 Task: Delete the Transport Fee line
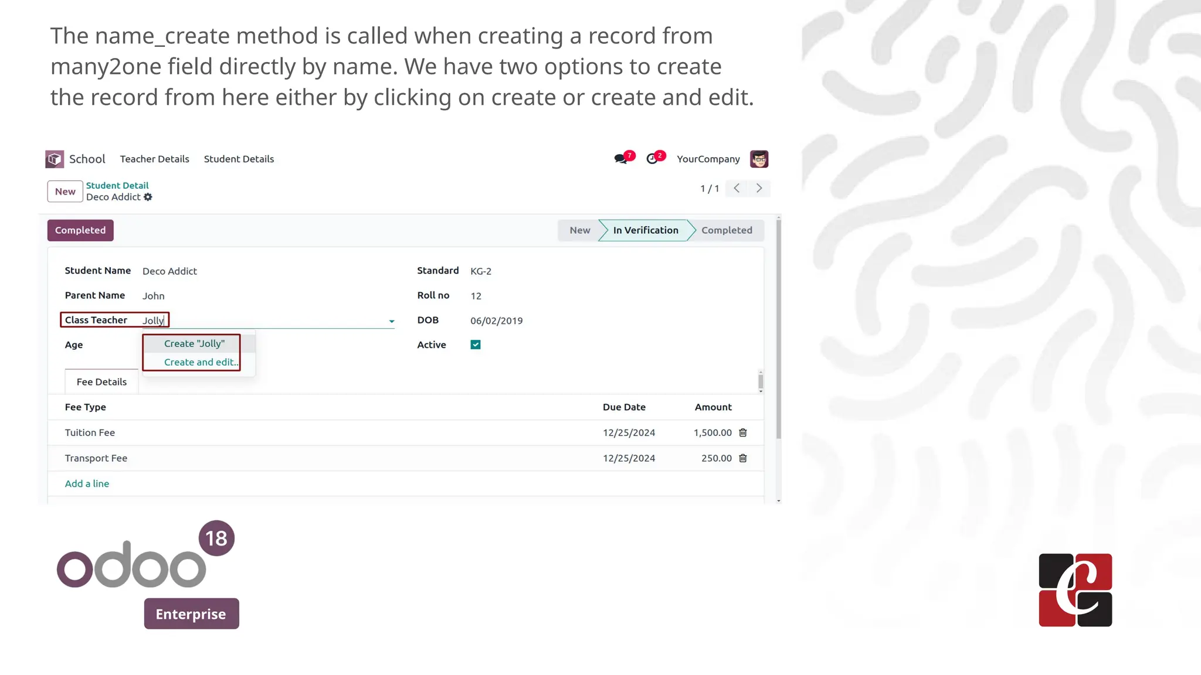pyautogui.click(x=743, y=458)
